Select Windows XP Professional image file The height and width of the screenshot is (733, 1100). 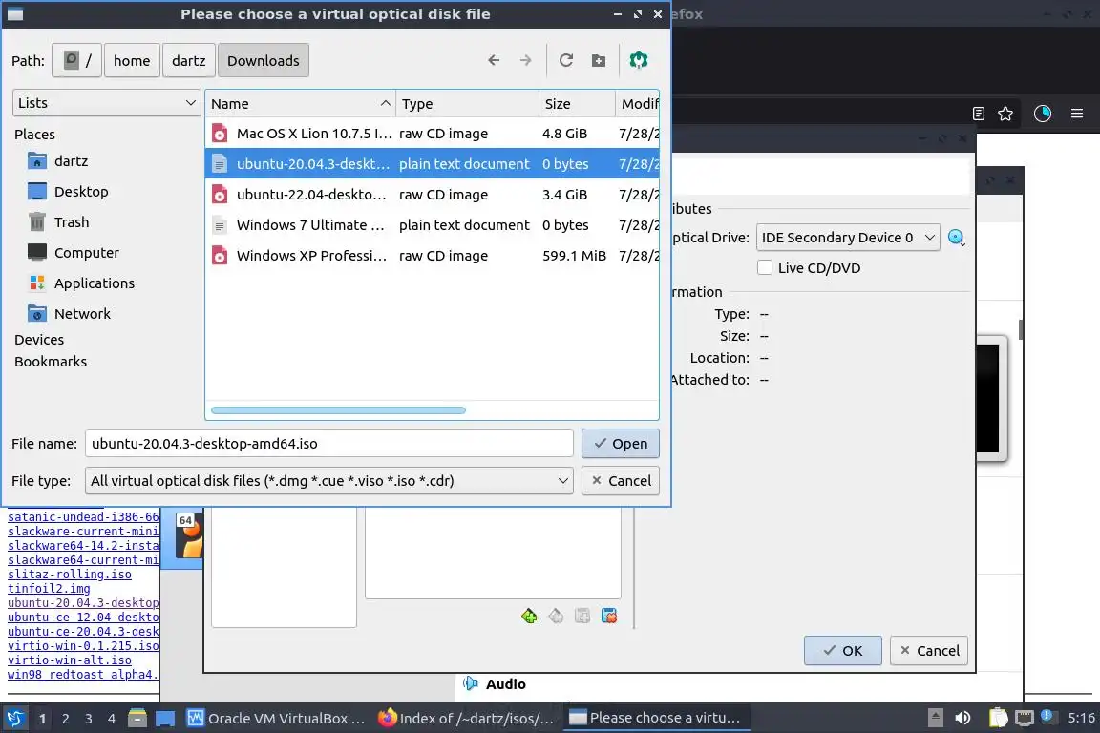coord(433,256)
